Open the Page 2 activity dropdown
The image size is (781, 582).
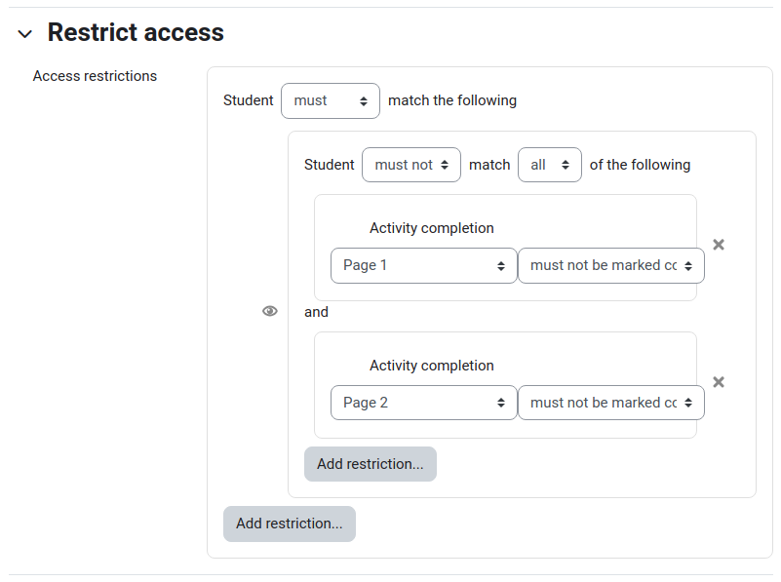point(424,403)
